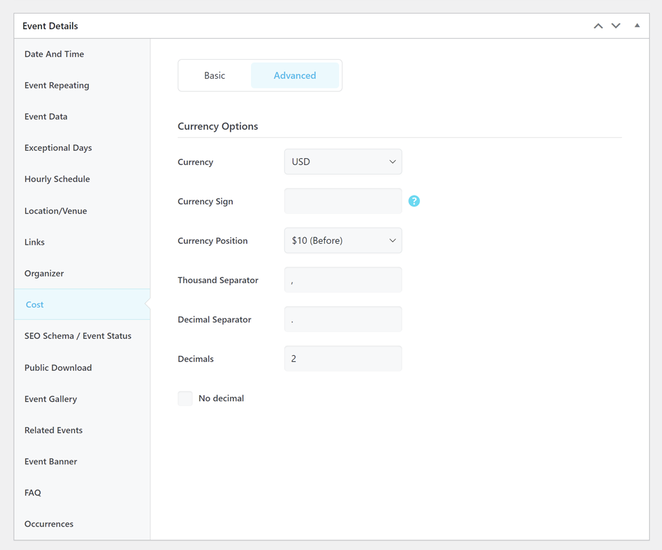Open the Date And Time section
This screenshot has width=662, height=550.
pyautogui.click(x=54, y=54)
